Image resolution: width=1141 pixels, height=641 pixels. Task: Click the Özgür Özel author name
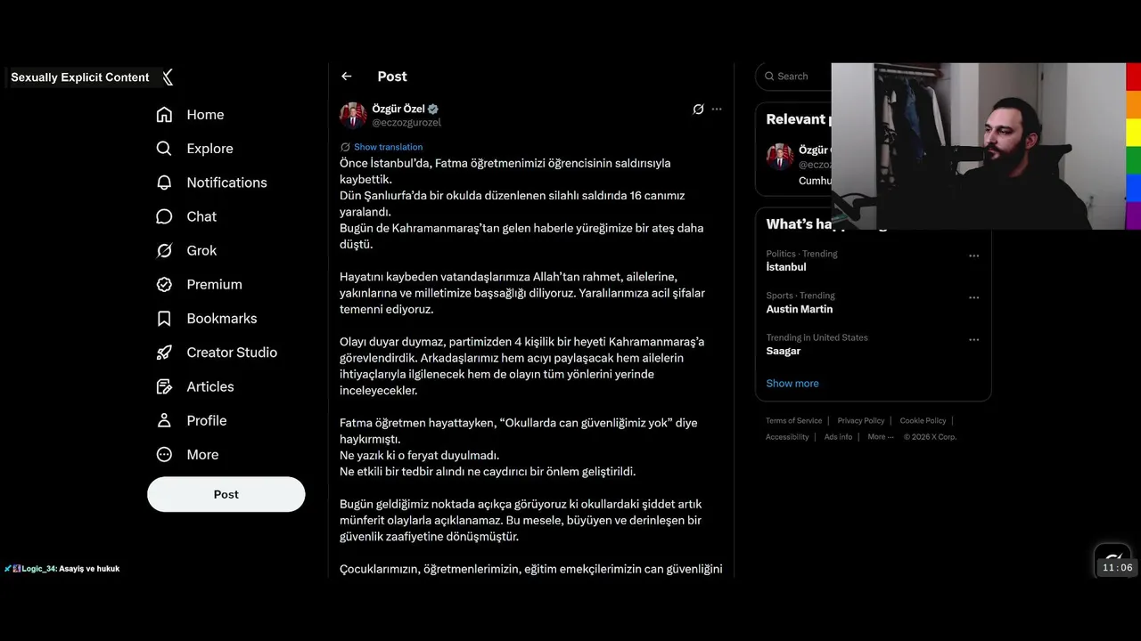coord(398,109)
